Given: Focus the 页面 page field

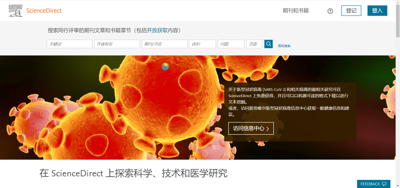Looking at the screenshot, I should pos(254,44).
